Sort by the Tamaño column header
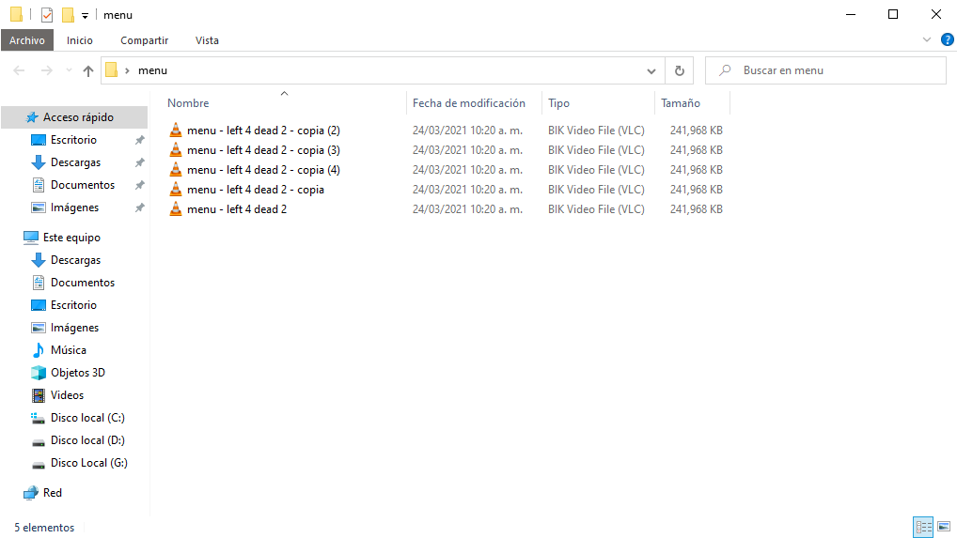The height and width of the screenshot is (538, 957). tap(681, 103)
